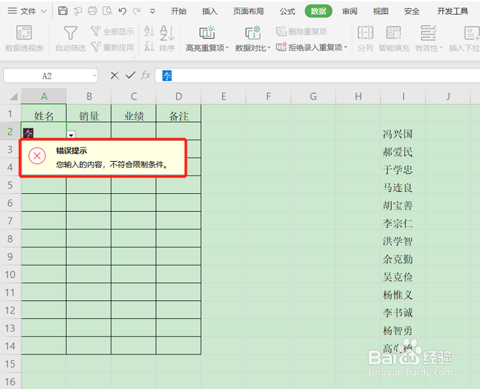Click 全部显示 filter button
The height and width of the screenshot is (389, 480).
tap(113, 31)
